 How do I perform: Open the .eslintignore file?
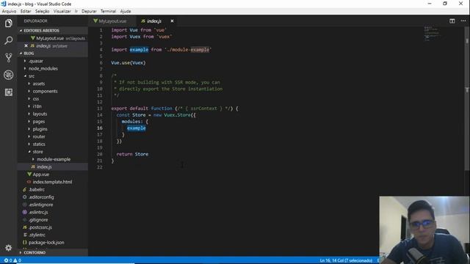pos(53,205)
